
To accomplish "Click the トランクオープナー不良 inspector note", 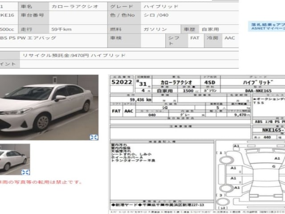I will click(133, 160).
